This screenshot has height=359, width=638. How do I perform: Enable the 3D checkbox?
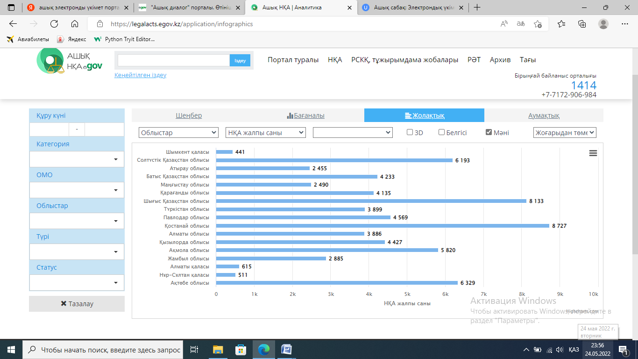tap(410, 132)
